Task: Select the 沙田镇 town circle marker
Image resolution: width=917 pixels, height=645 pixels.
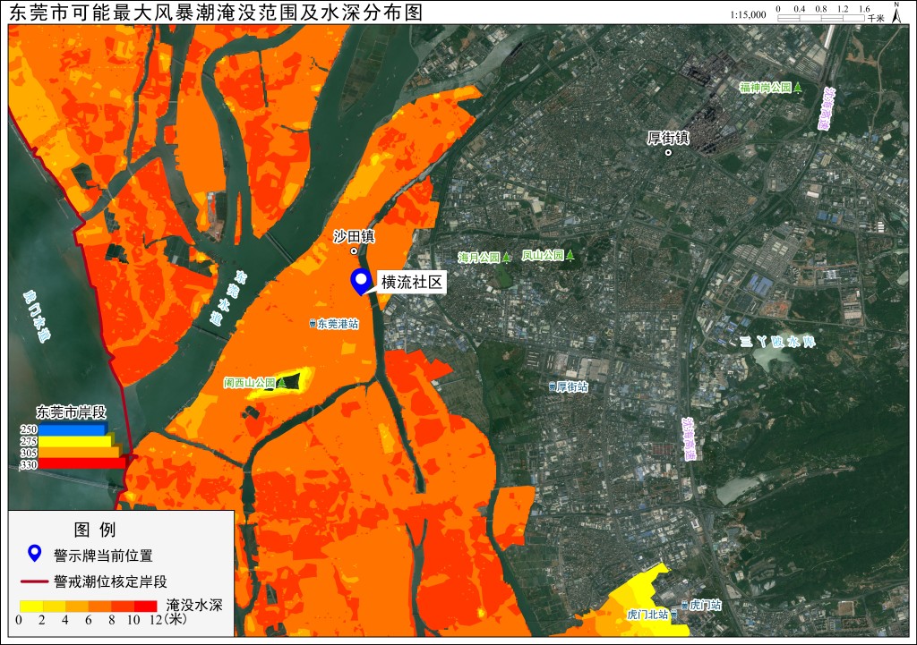Action: coord(354,251)
